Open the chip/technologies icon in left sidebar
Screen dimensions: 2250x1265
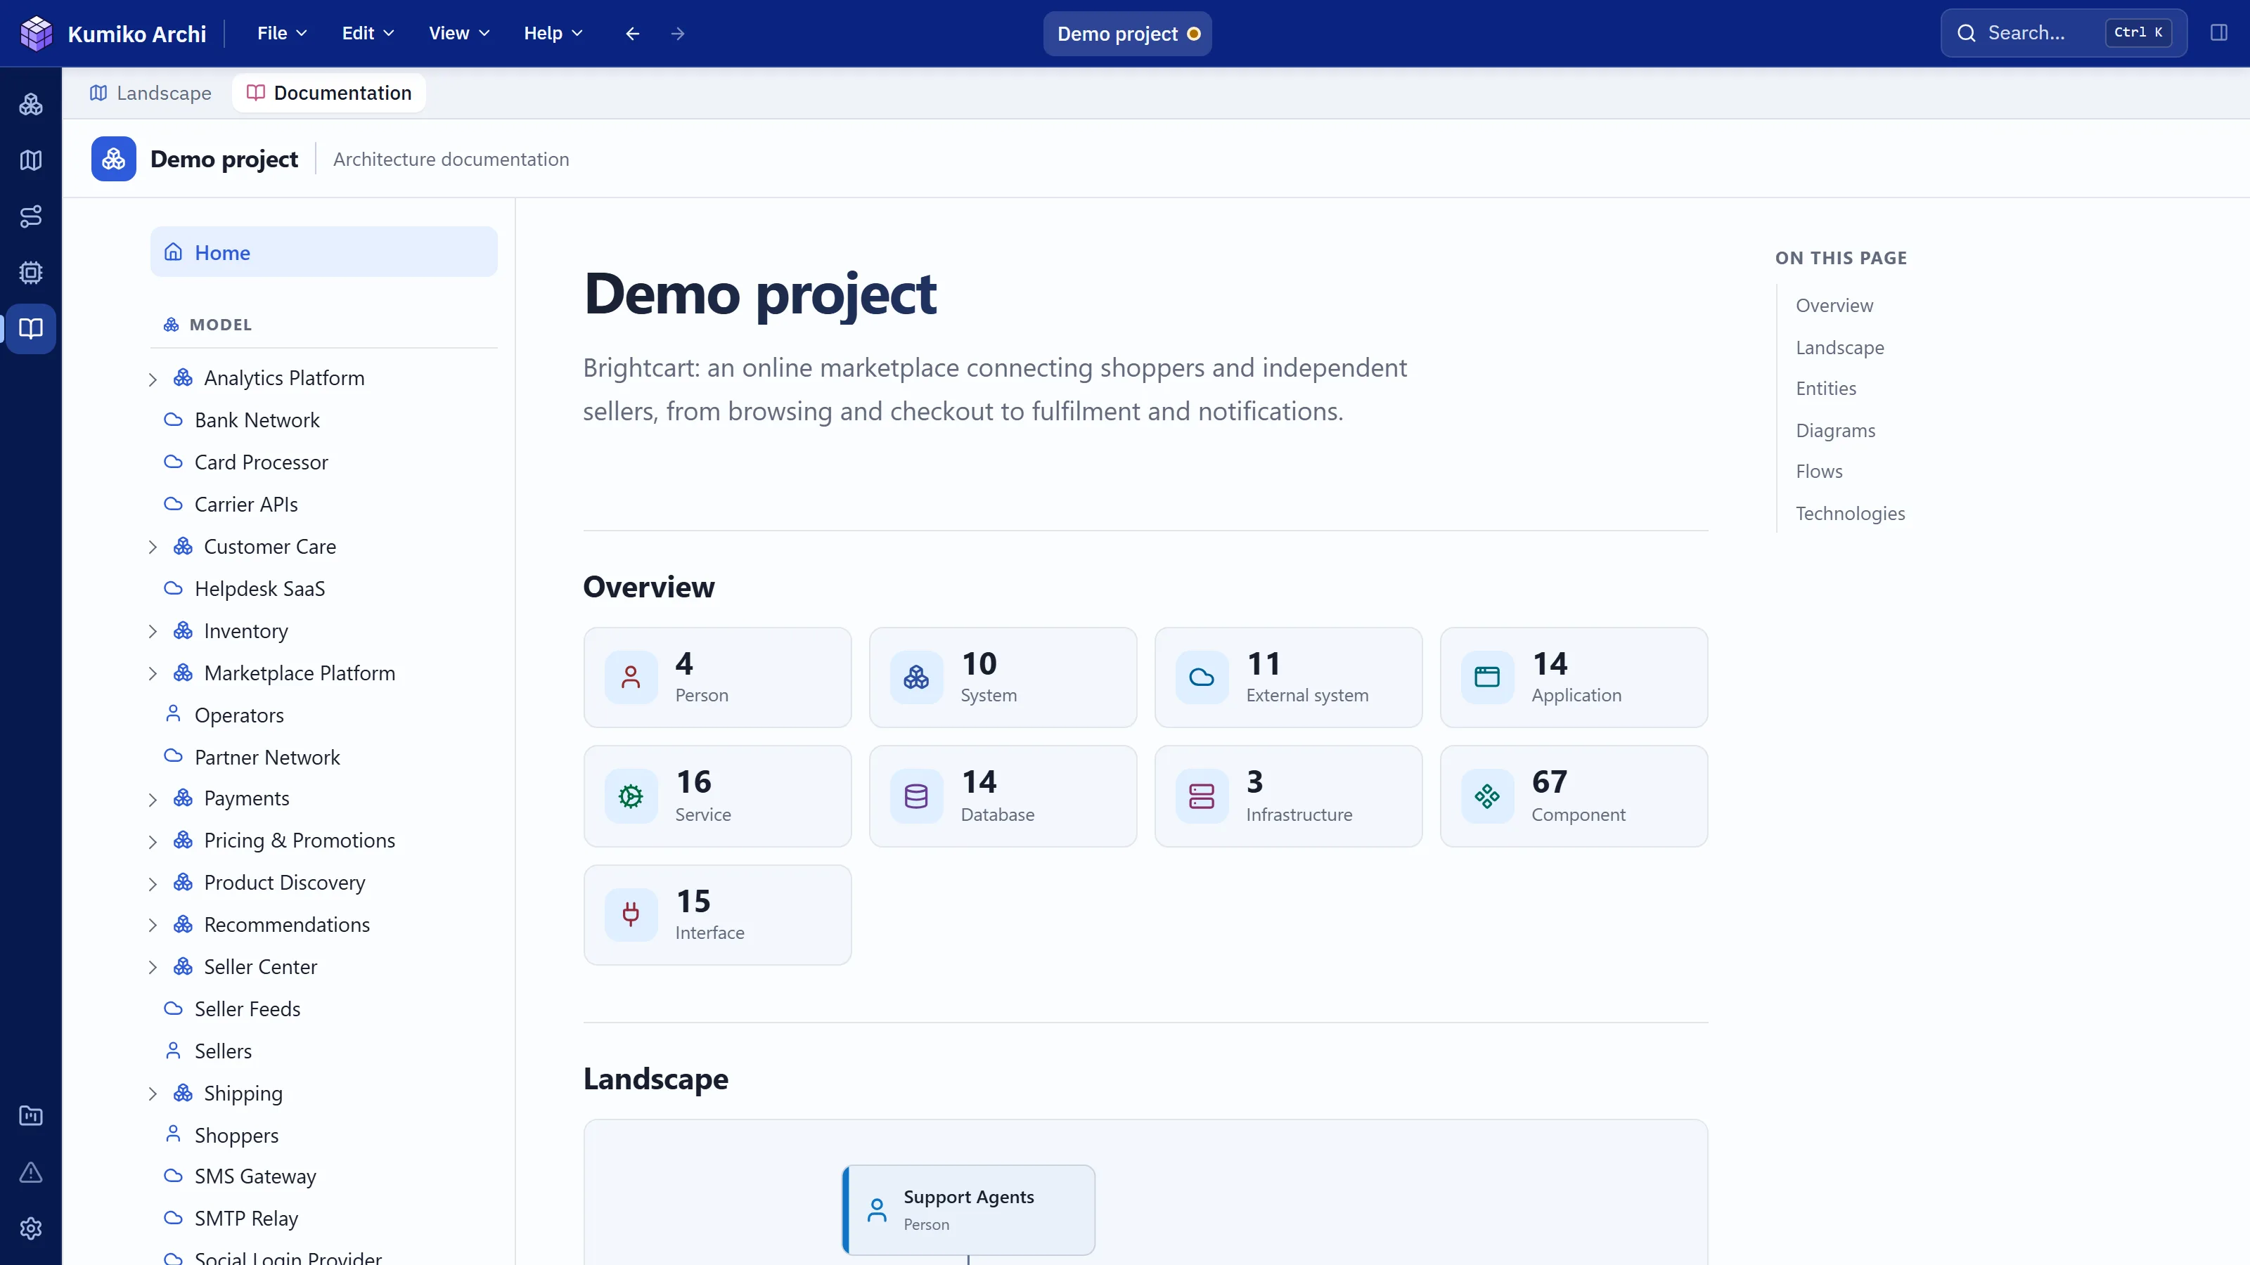(x=30, y=273)
